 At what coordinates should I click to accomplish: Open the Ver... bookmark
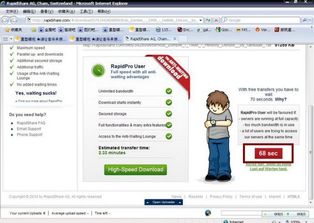click(263, 30)
